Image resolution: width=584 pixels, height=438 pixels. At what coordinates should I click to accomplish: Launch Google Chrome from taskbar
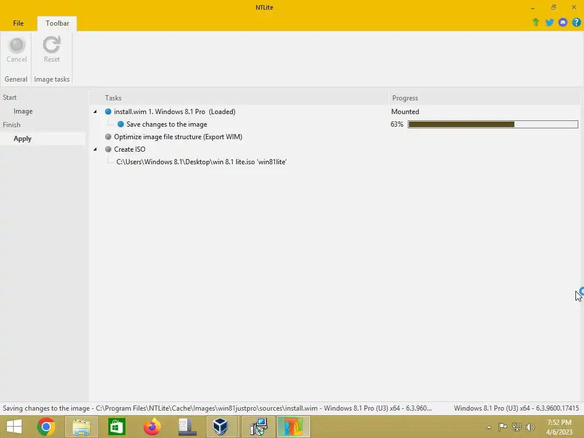click(46, 427)
